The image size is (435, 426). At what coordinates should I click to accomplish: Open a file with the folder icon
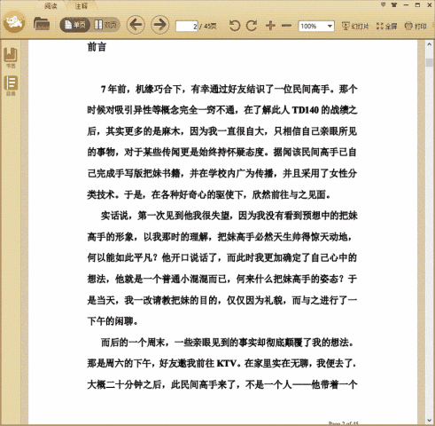pyautogui.click(x=42, y=24)
